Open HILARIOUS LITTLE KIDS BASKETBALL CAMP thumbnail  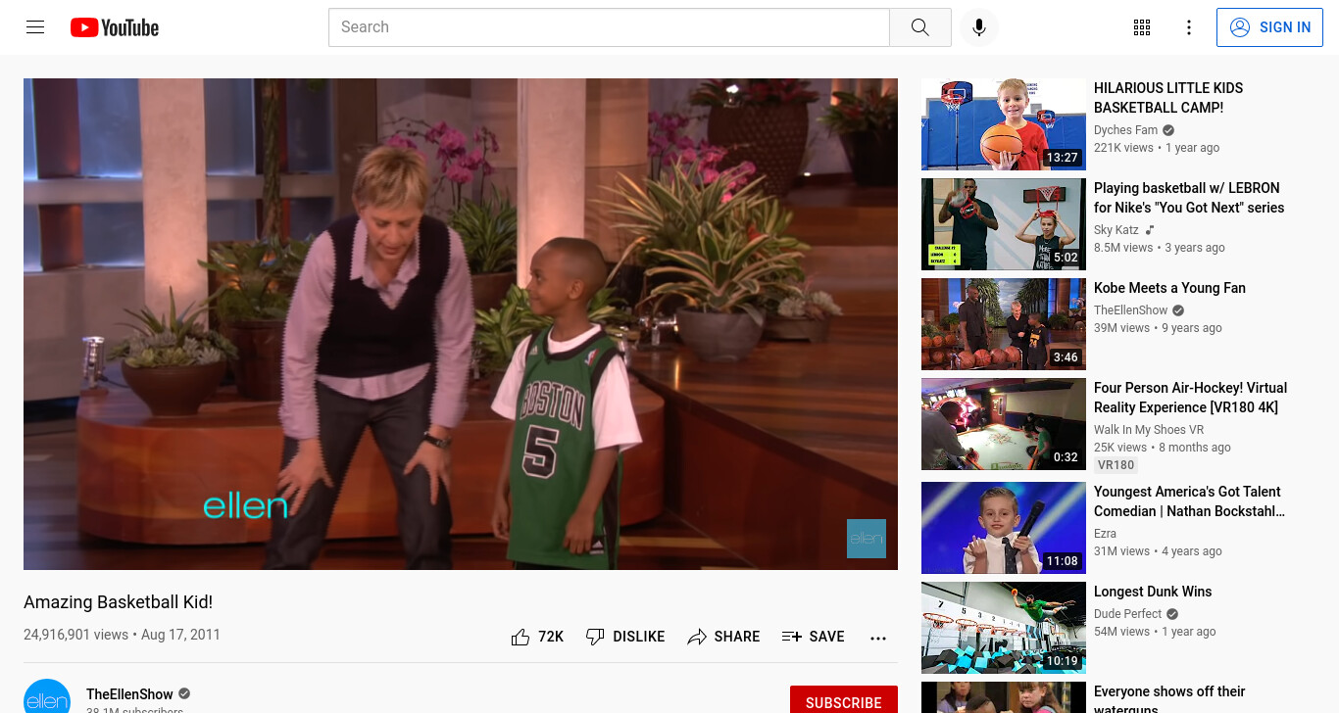click(1004, 124)
